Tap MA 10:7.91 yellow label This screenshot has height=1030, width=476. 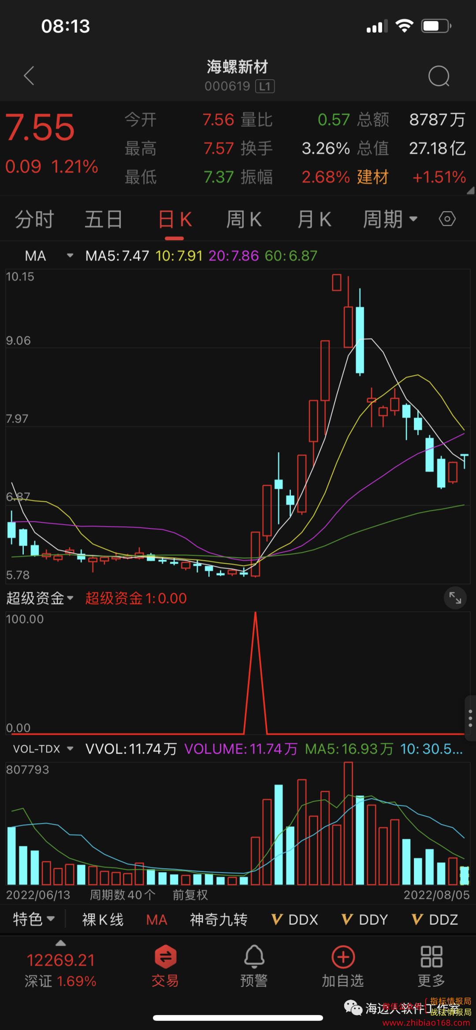click(179, 256)
